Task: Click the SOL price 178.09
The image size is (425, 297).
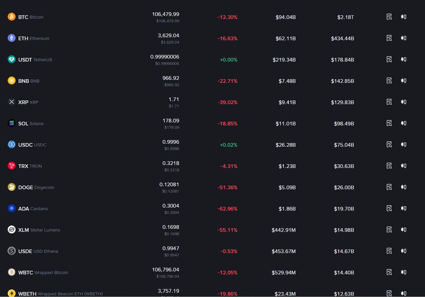Action: pyautogui.click(x=171, y=120)
